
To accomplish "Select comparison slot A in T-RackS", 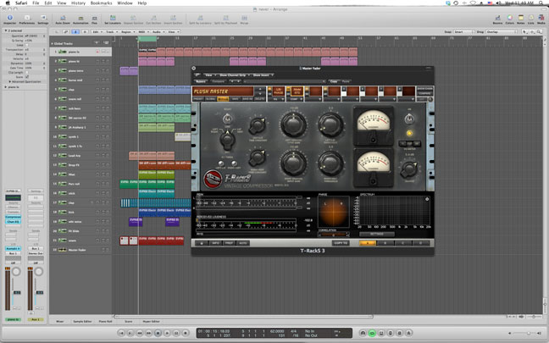I will tap(368, 243).
